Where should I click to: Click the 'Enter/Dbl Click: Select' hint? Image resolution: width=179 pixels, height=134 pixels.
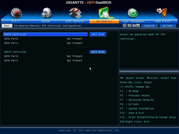pyautogui.click(x=136, y=82)
